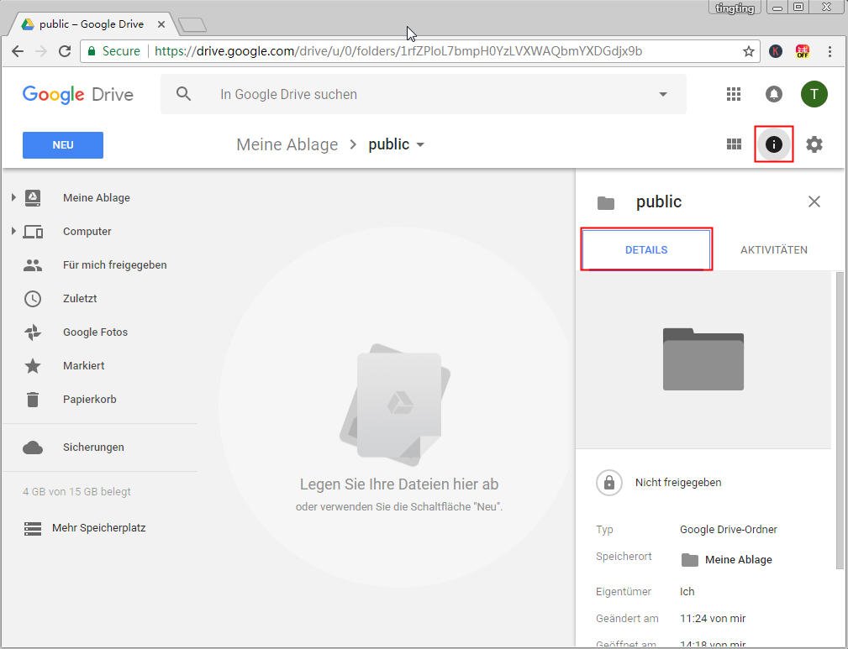
Task: Close the Google Drive browser tab
Action: [161, 24]
